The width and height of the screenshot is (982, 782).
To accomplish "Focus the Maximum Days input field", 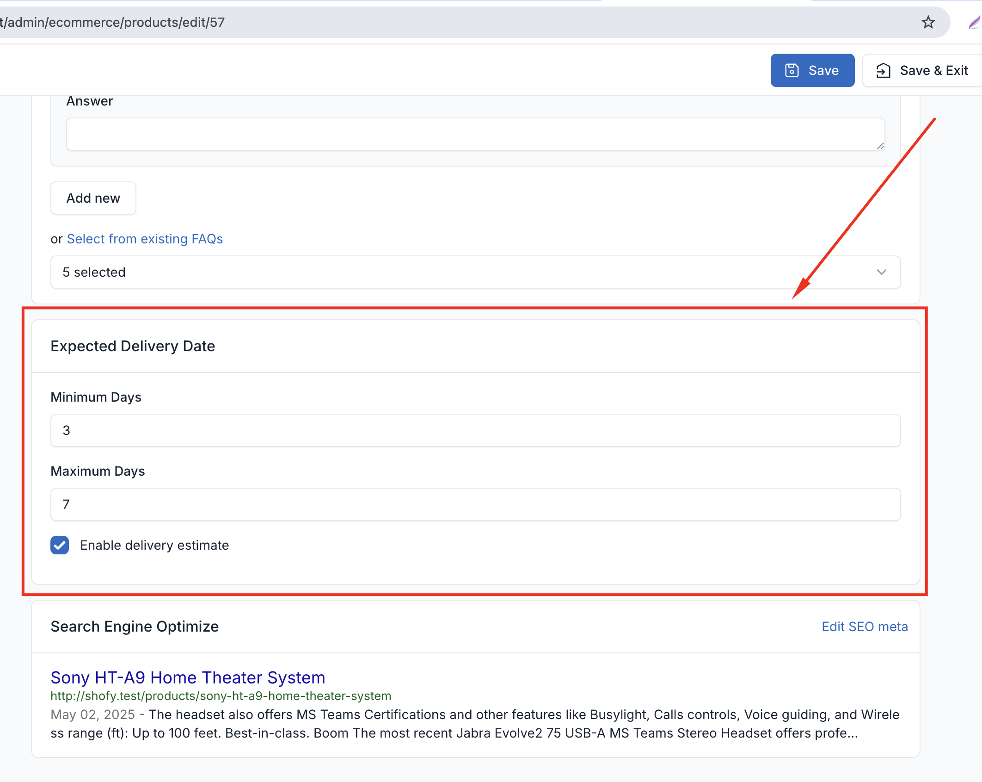I will [x=475, y=504].
